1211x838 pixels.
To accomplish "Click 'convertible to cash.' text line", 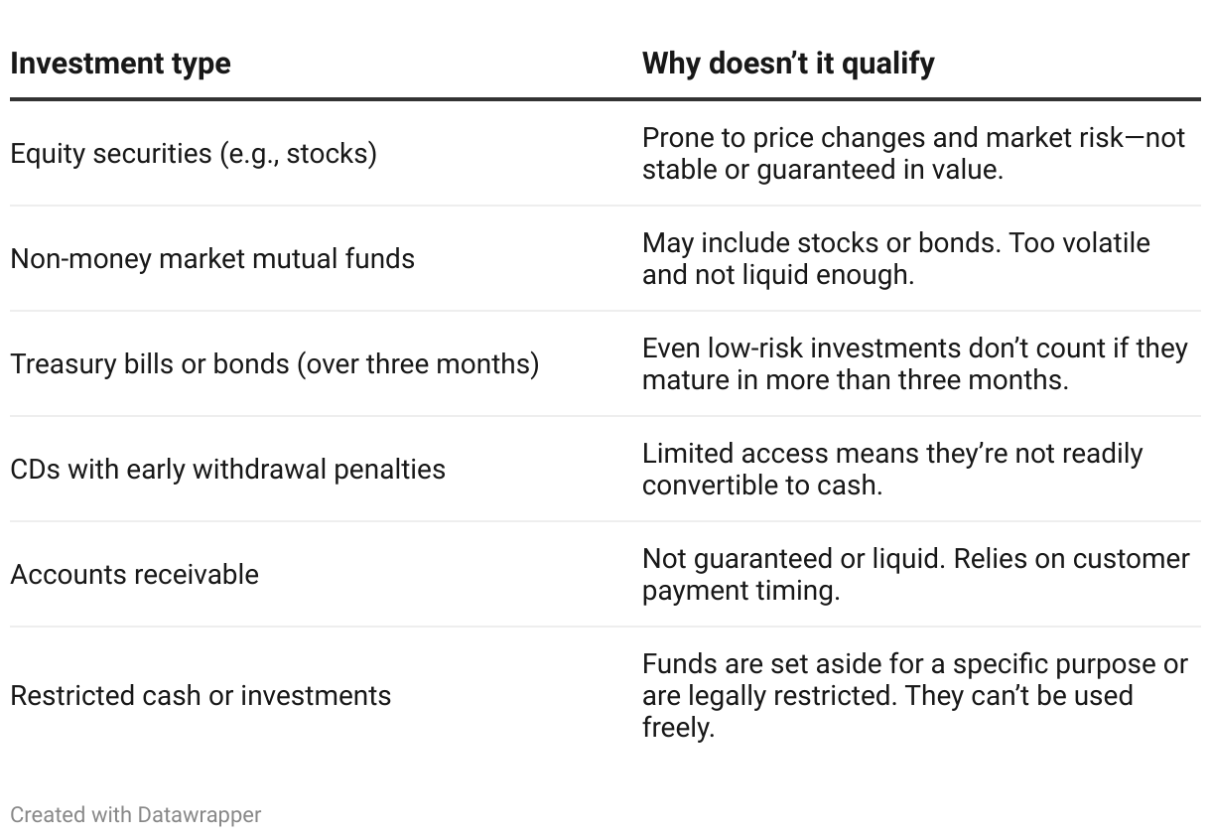I will (x=761, y=486).
